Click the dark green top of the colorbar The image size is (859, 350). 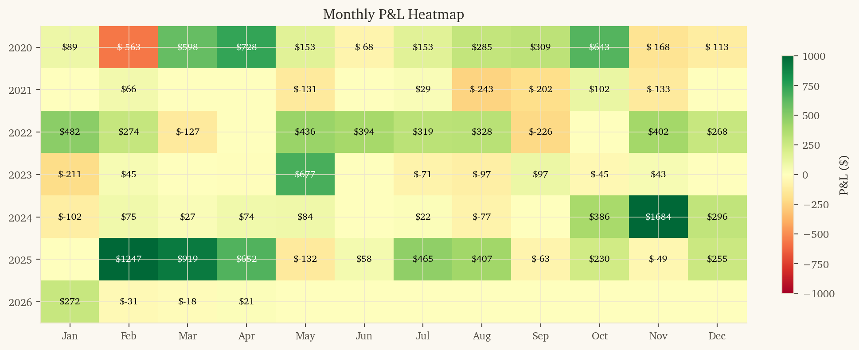(x=788, y=60)
